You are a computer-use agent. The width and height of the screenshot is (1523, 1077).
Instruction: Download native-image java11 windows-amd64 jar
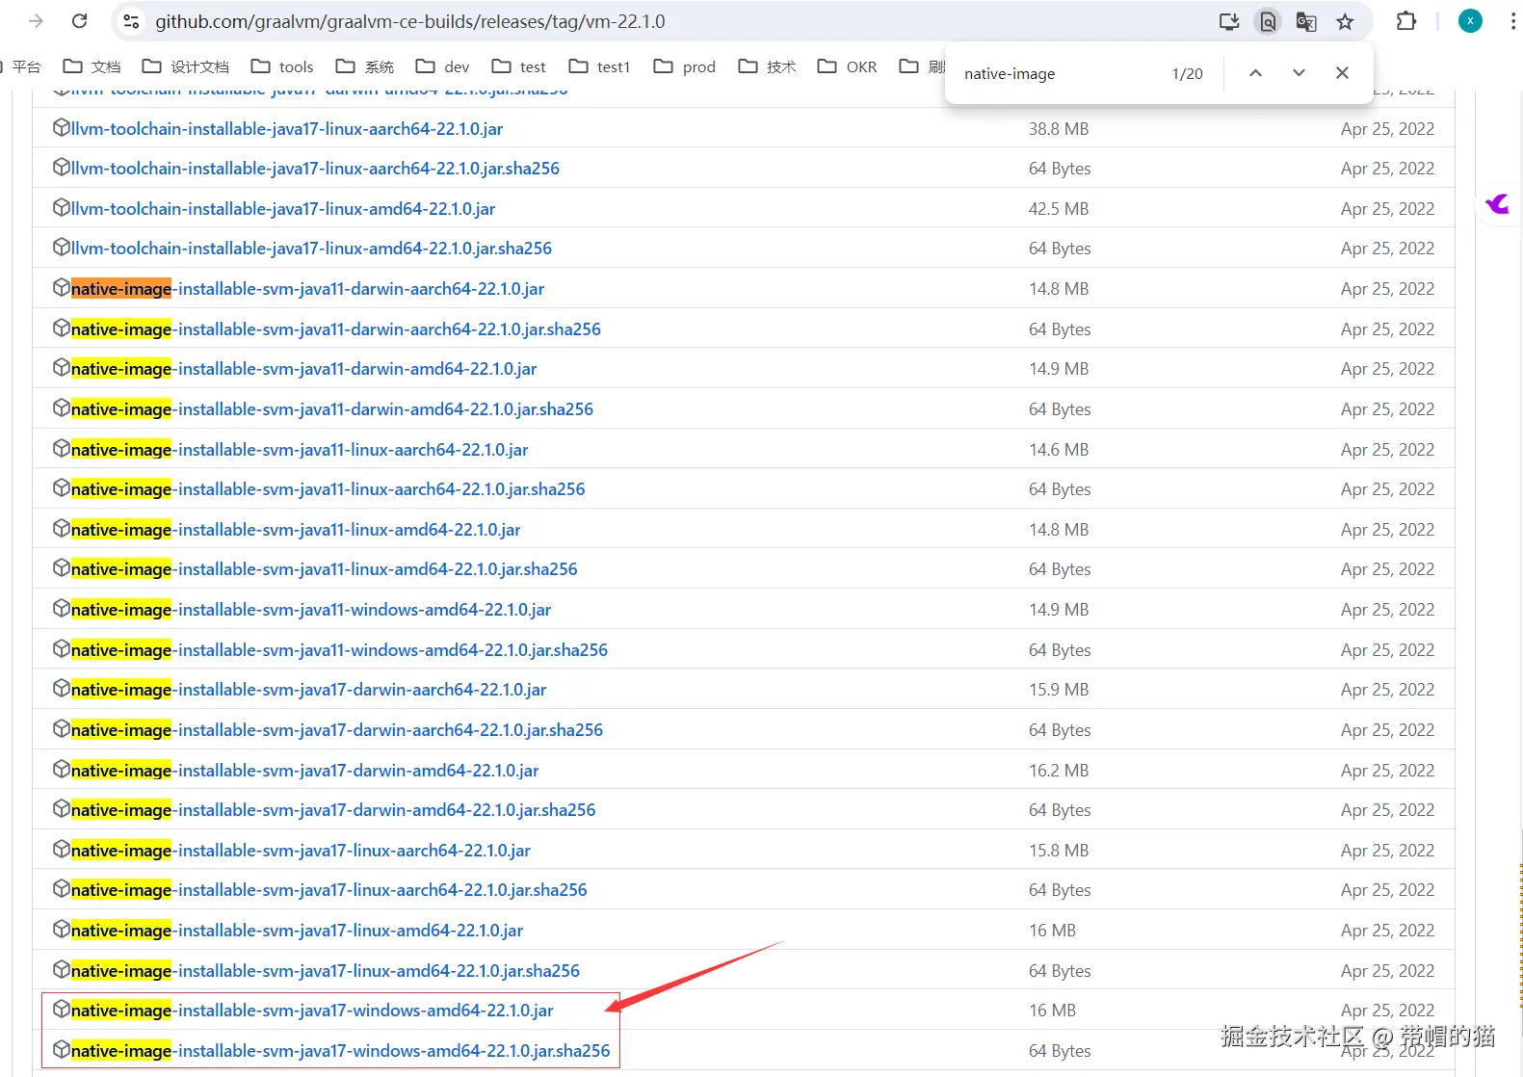(311, 610)
